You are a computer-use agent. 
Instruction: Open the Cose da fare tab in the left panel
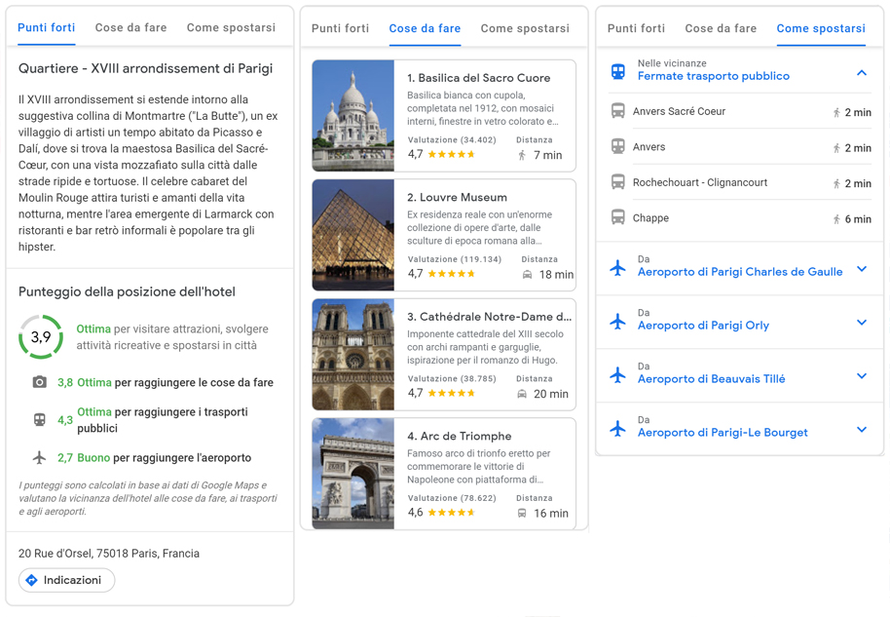[131, 27]
